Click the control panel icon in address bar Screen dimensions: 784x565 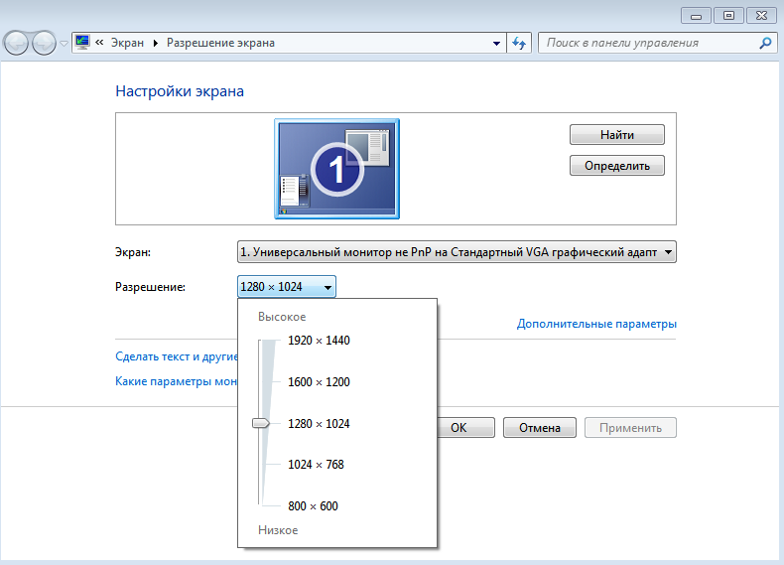tap(82, 43)
